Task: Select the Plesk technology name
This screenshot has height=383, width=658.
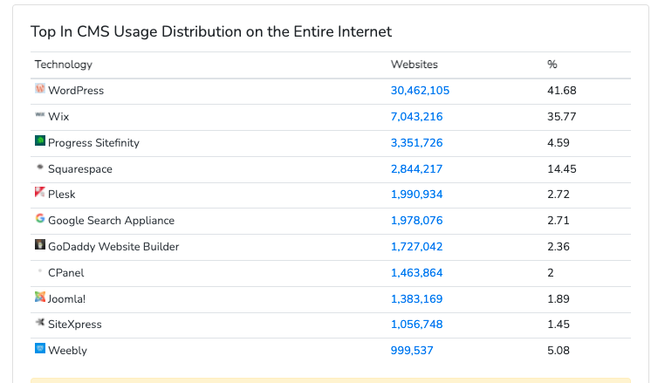Action: pyautogui.click(x=62, y=195)
